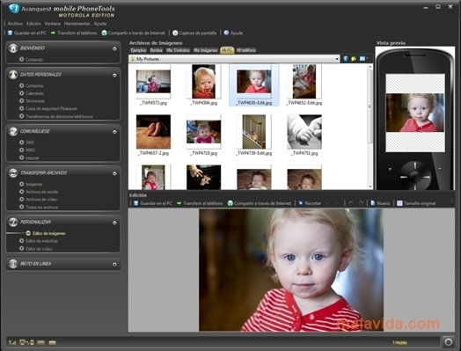The height and width of the screenshot is (351, 461).
Task: Open the Herramientas menu
Action: 77,24
